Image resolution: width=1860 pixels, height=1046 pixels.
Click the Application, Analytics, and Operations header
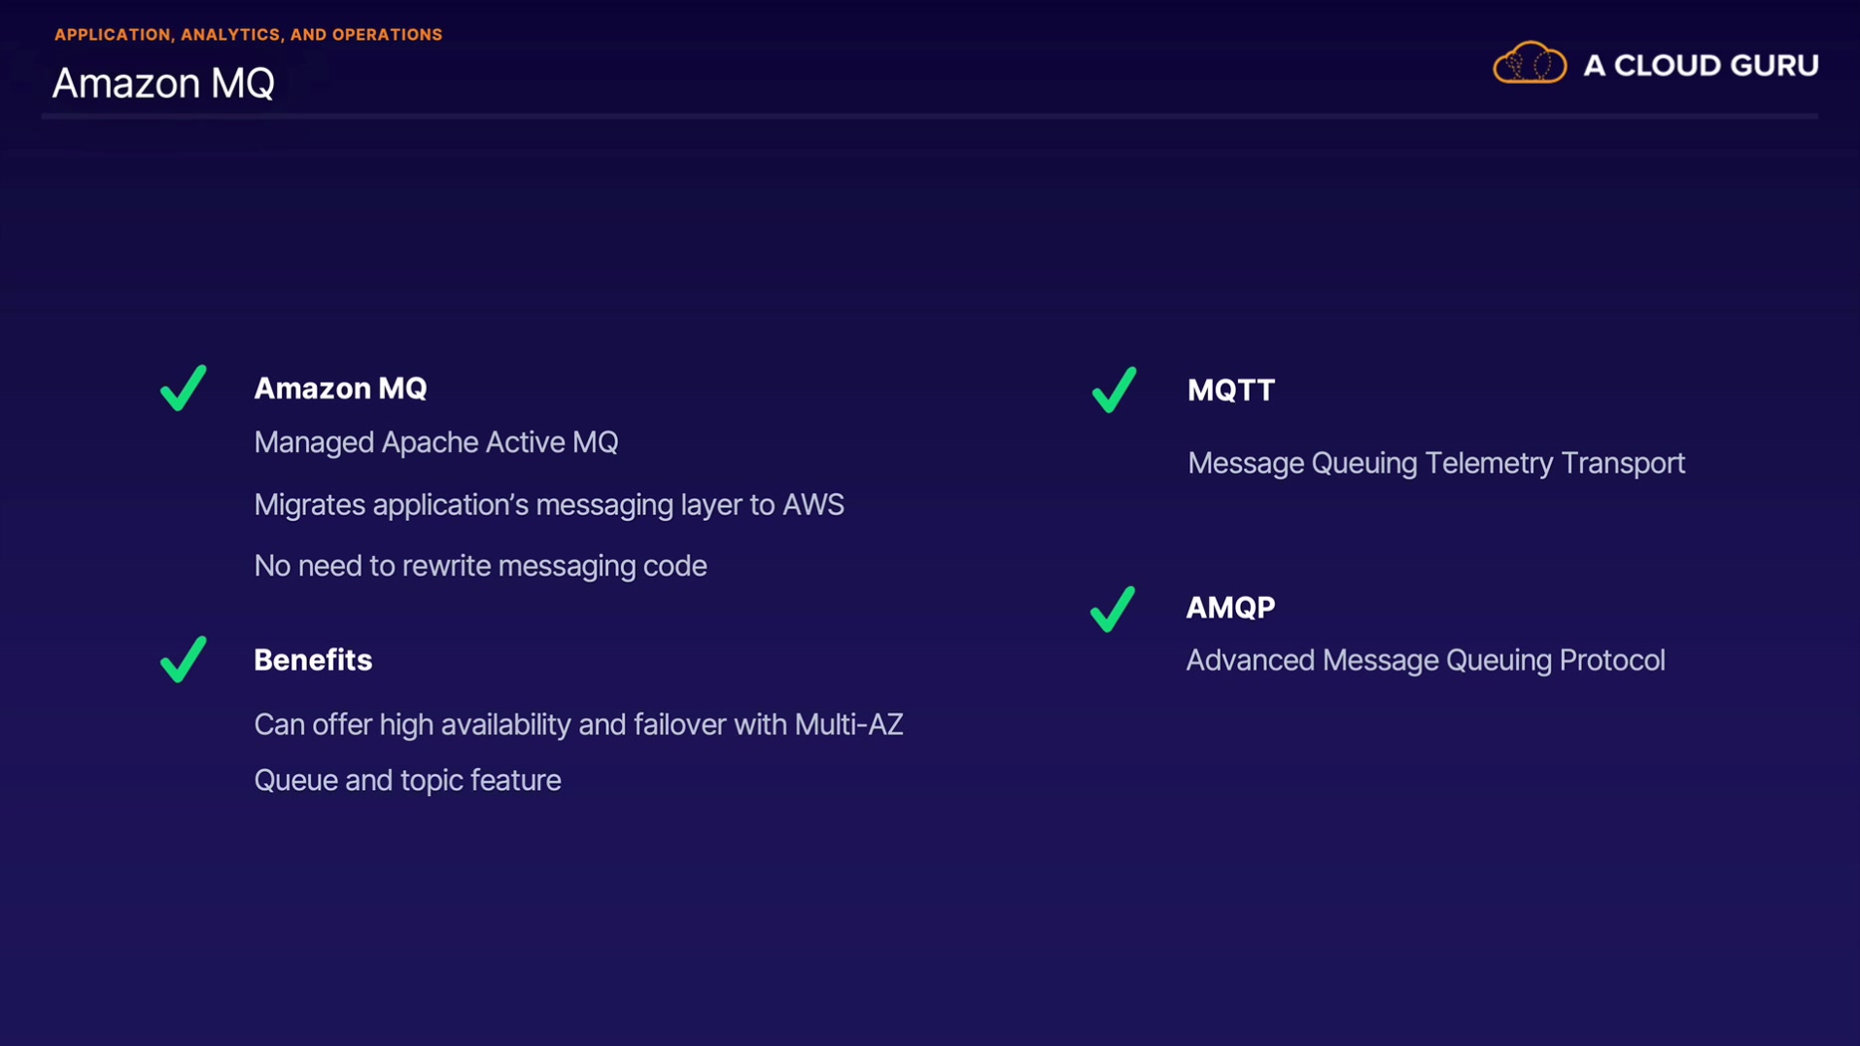tap(248, 35)
